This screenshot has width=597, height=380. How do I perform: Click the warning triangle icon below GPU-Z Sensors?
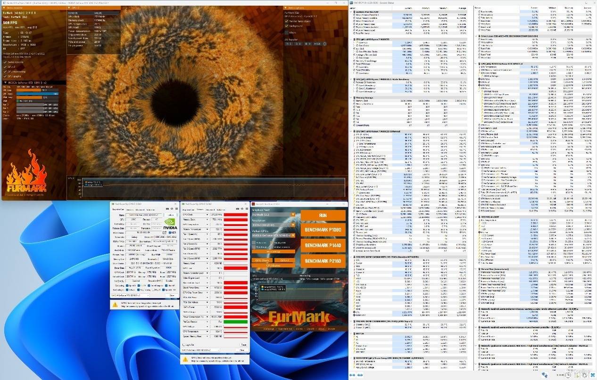[x=185, y=359]
